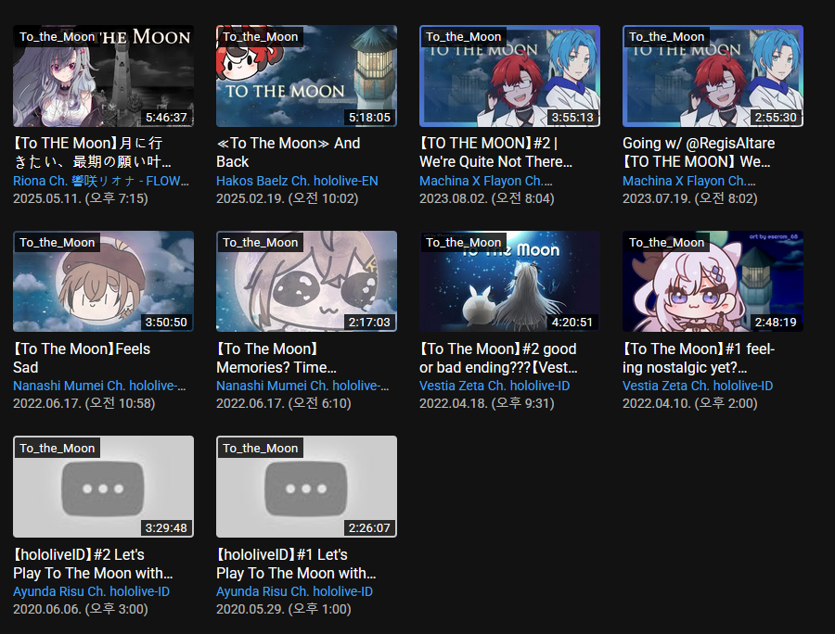
Task: Open Vestia Zeta #2 thumbnail lasting 4:20:51
Action: (509, 282)
